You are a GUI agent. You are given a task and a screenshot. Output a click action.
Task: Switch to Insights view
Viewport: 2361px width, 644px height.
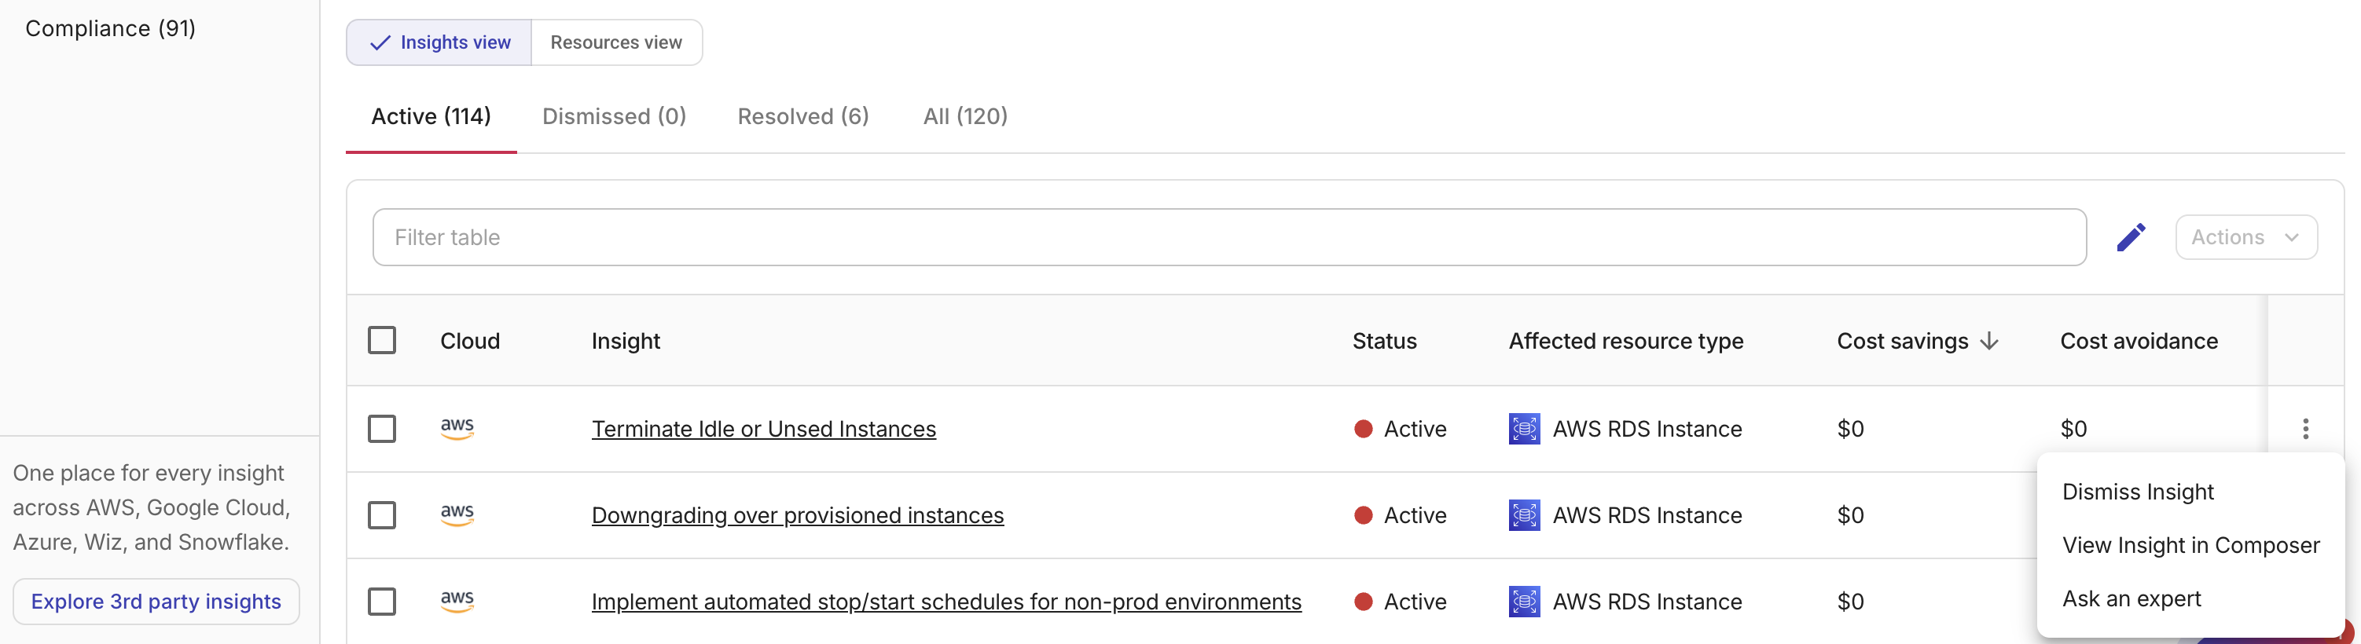point(439,42)
